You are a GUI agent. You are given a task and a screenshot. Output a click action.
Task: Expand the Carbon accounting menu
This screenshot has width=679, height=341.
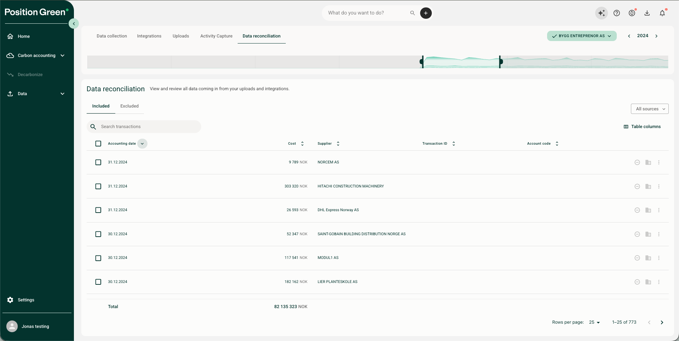click(x=36, y=56)
